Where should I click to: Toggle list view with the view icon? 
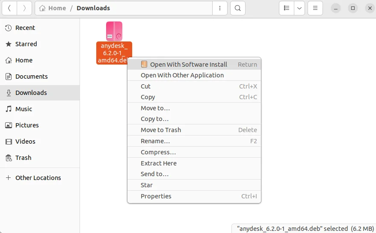point(287,8)
